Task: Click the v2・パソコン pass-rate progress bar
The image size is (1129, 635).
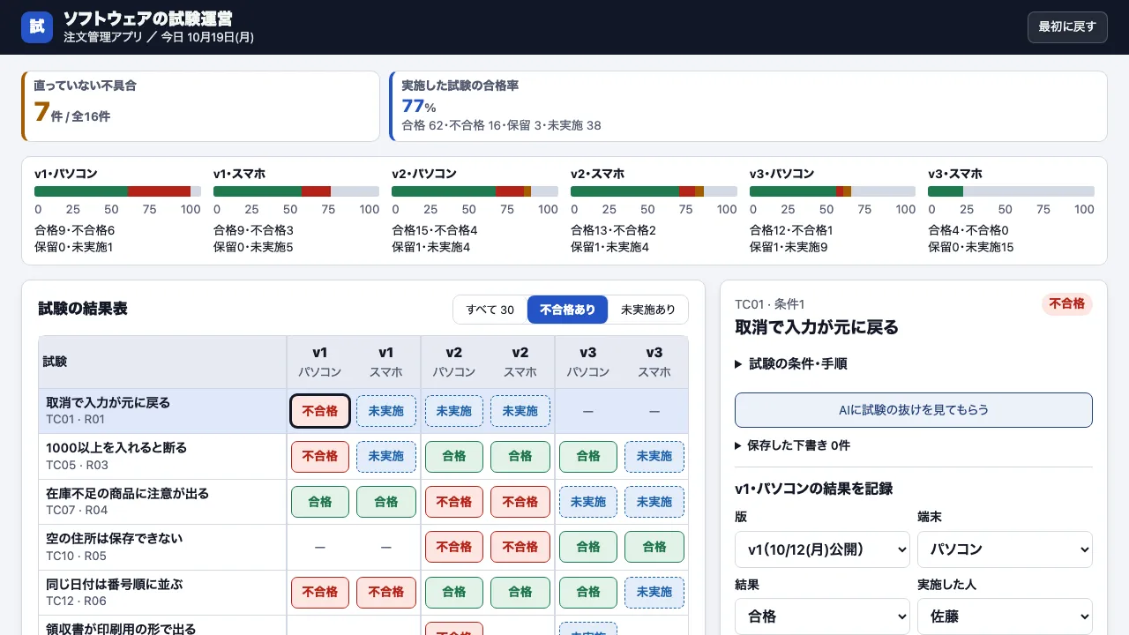Action: (x=475, y=191)
